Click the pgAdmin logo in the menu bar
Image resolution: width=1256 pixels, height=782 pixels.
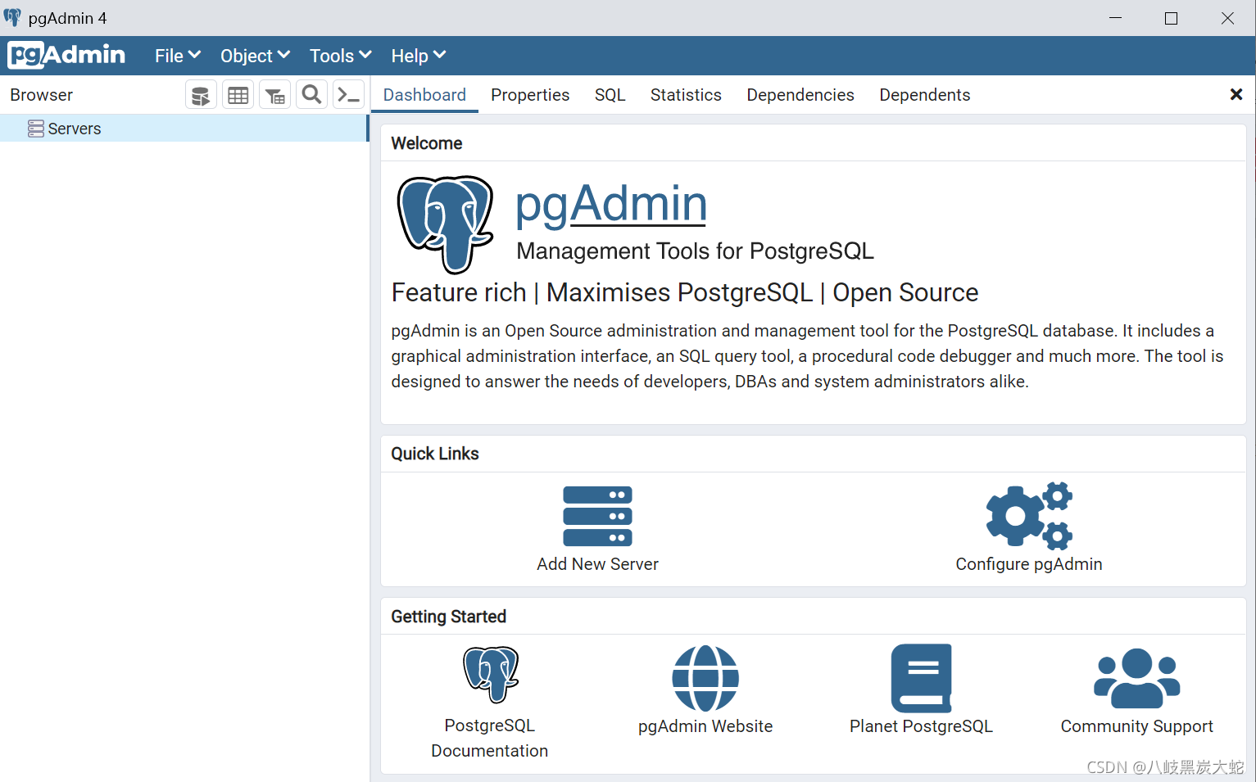click(66, 55)
